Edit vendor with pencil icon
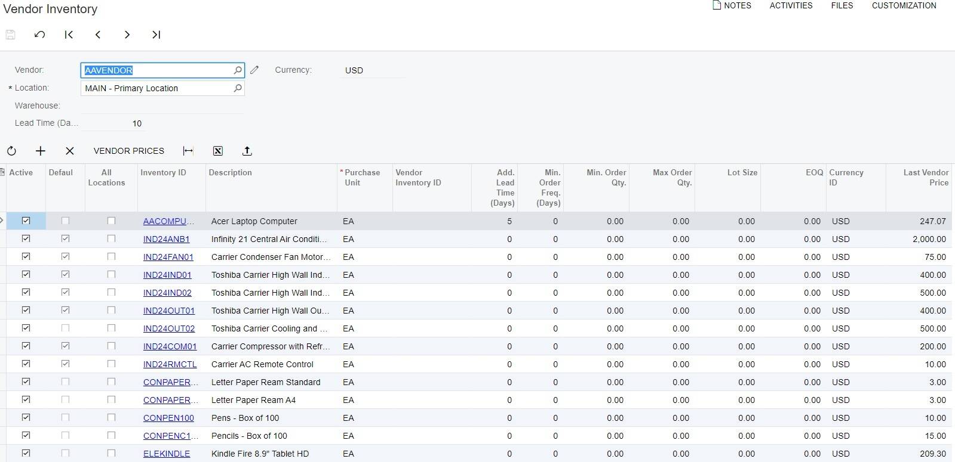Screen dimensions: 955x462 (x=254, y=70)
